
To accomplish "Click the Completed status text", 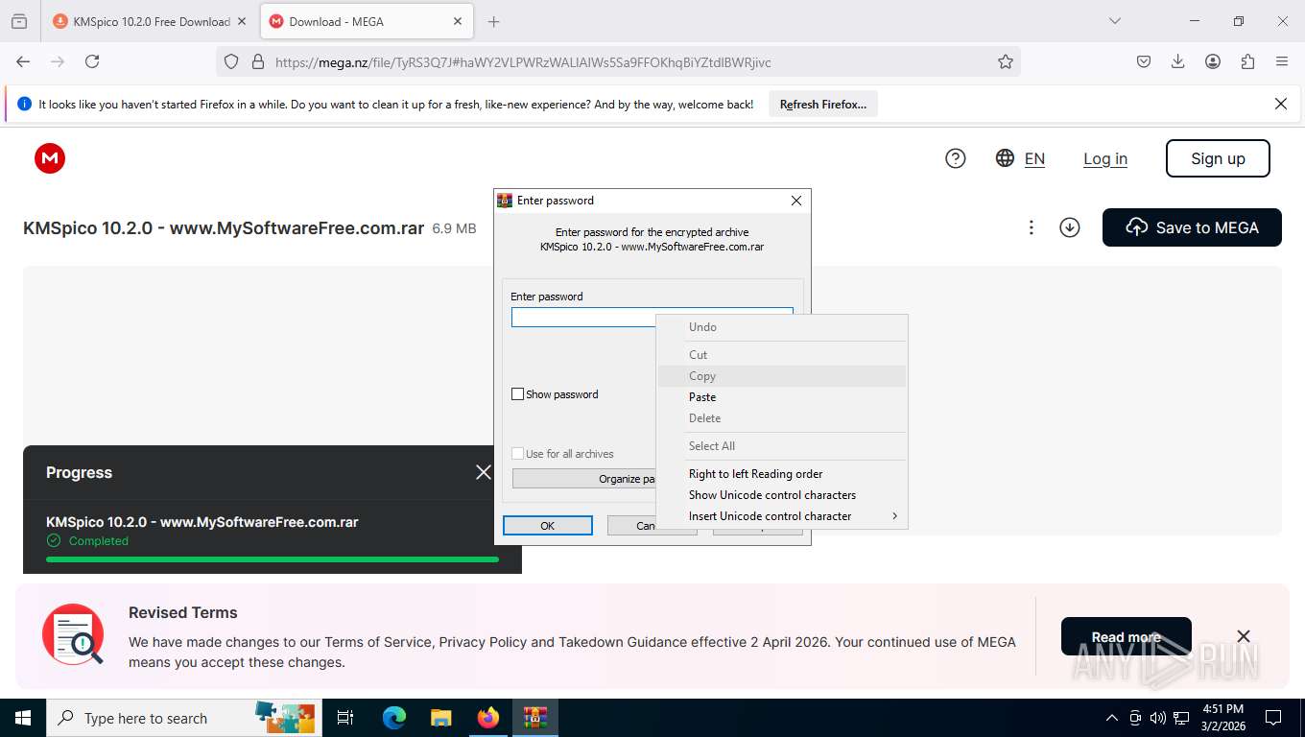I will [99, 541].
